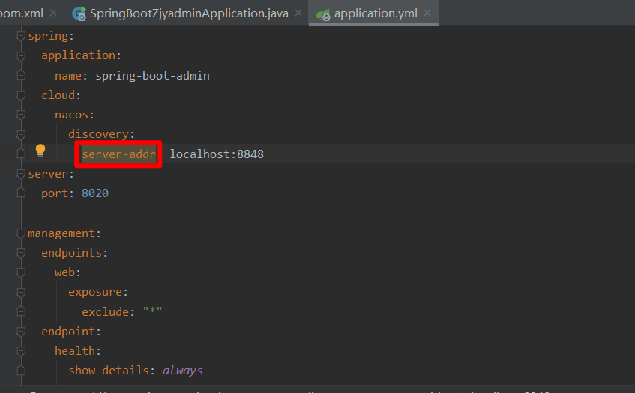Image resolution: width=635 pixels, height=393 pixels.
Task: Collapse the management: block fold marker
Action: (x=21, y=233)
